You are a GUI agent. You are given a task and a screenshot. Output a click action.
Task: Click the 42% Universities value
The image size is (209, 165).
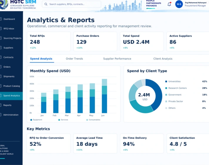point(205,81)
